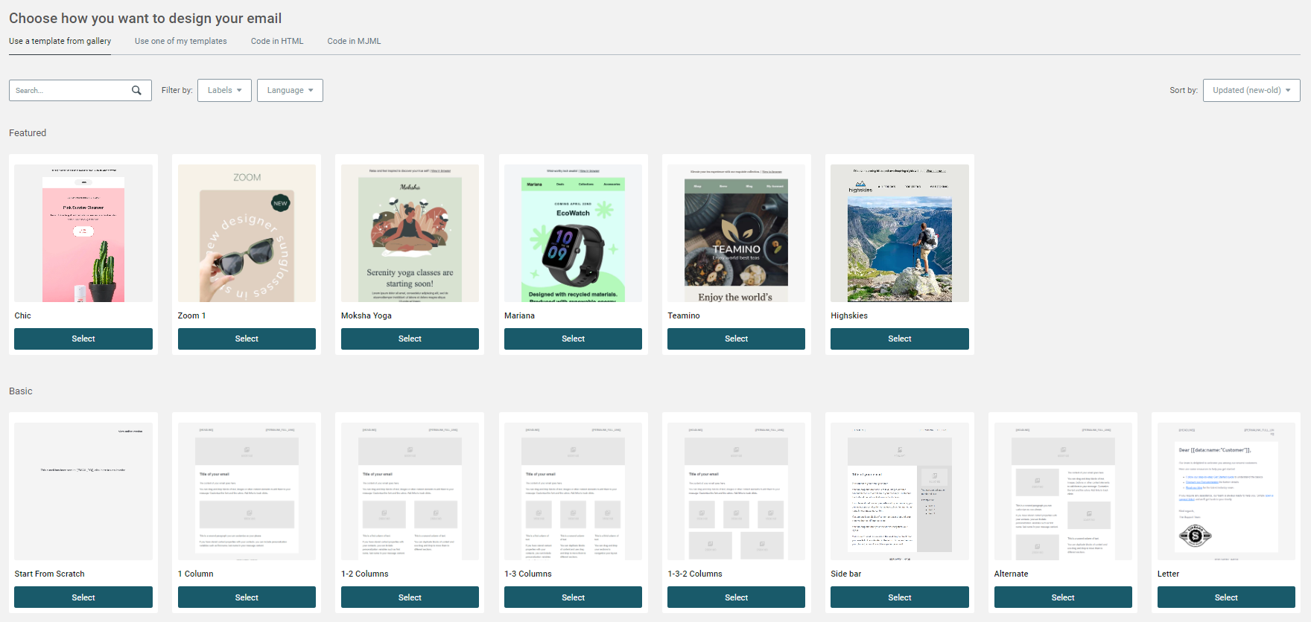Switch to Use one of my templates tab
This screenshot has height=622, width=1311.
[181, 41]
